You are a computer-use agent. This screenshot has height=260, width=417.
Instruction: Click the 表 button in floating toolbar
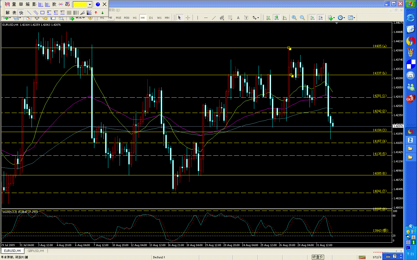click(x=14, y=13)
